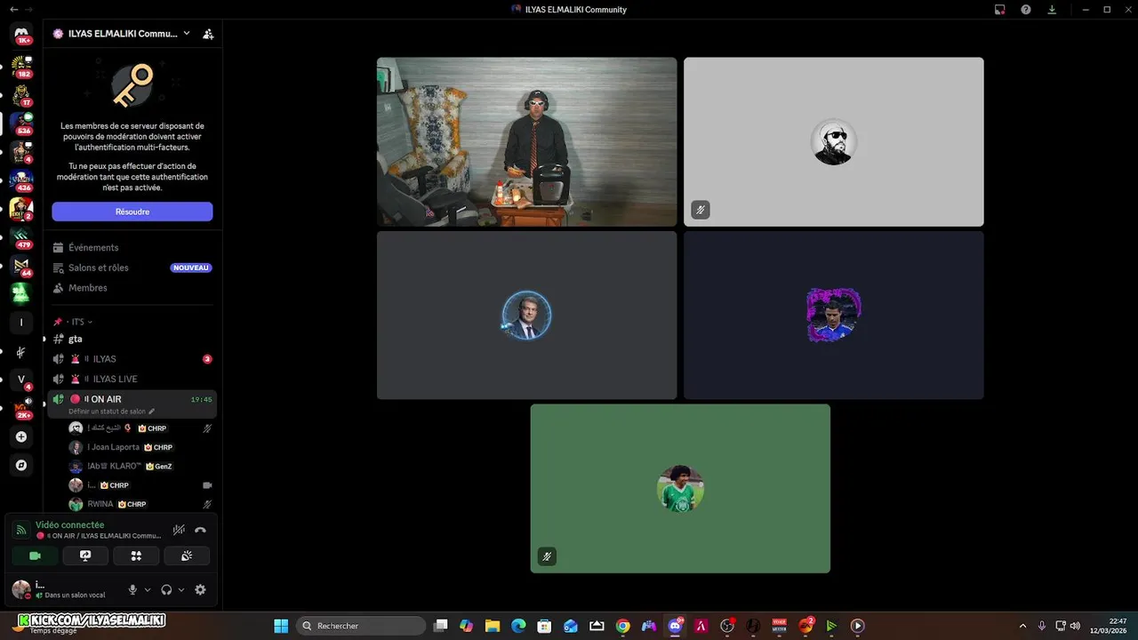Join the ILYAS LIVE voice channel

(x=132, y=379)
